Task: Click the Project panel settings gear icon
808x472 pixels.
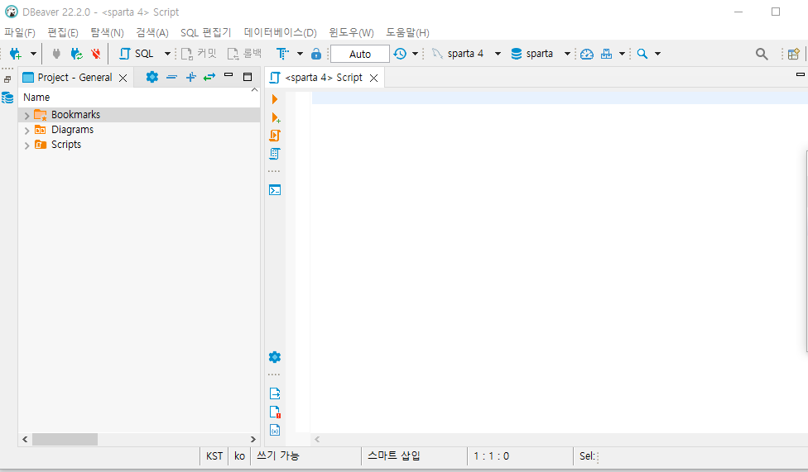Action: 152,77
